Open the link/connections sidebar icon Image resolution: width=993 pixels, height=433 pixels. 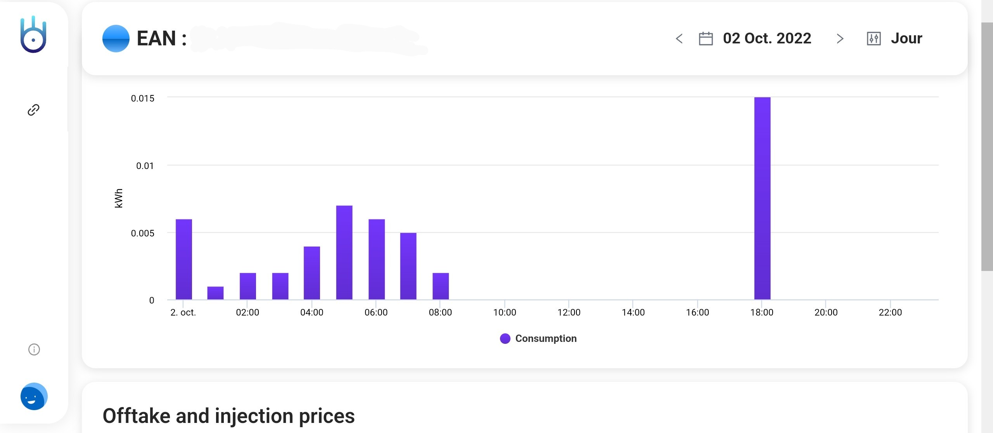click(34, 110)
